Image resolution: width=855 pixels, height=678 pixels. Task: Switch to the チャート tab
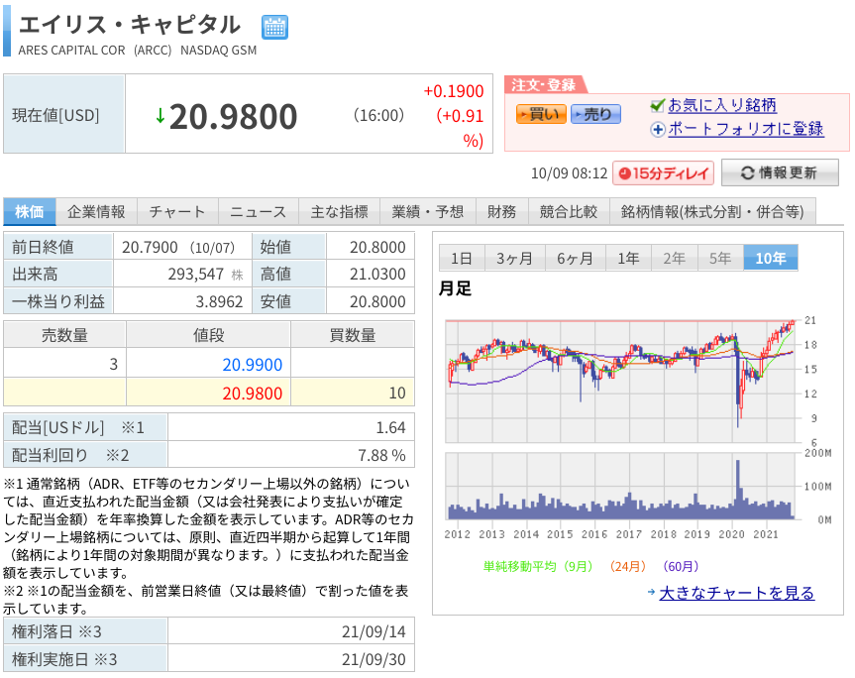coord(177,212)
